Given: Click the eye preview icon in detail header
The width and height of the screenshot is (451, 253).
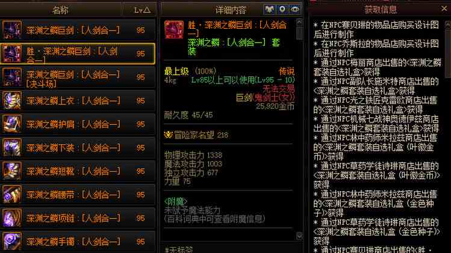Looking at the screenshot, I should click(x=295, y=10).
